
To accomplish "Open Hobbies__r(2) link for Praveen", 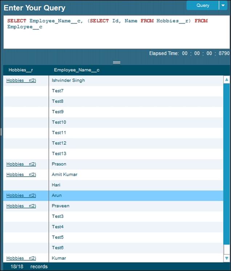I will coord(21,206).
